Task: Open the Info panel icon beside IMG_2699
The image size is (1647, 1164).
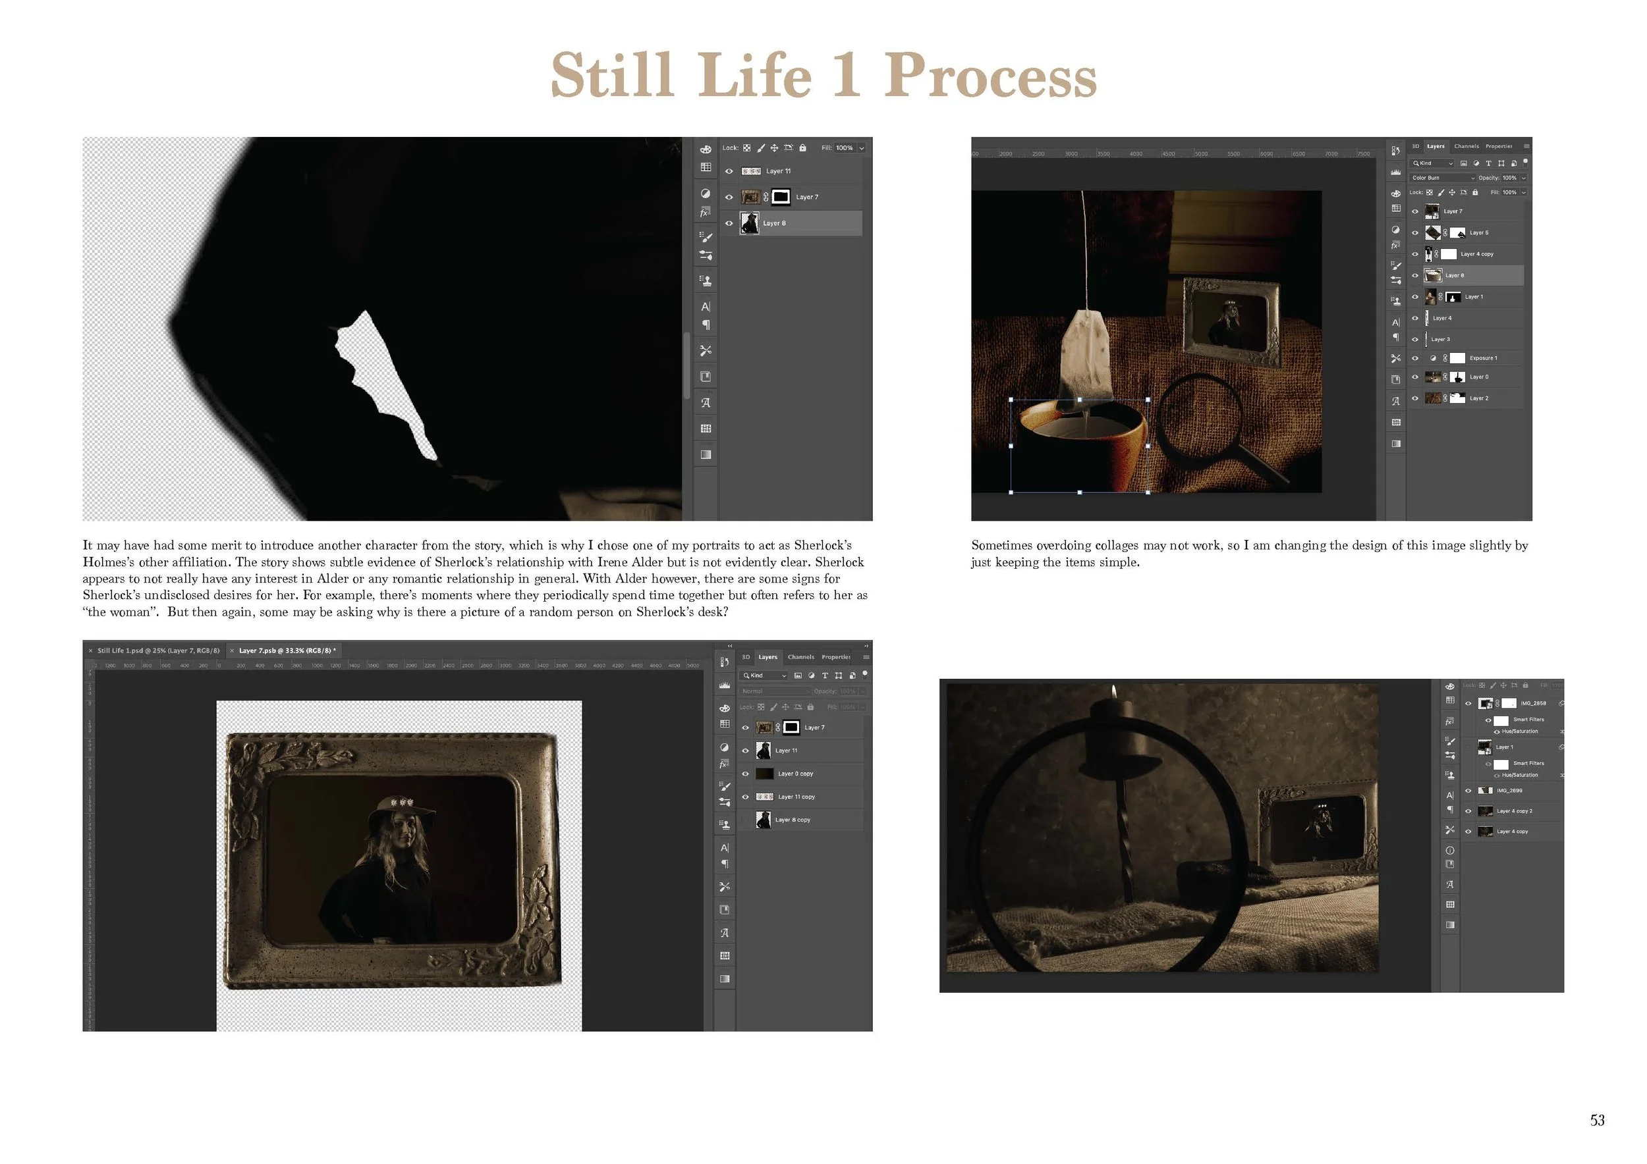Action: coord(1450,850)
